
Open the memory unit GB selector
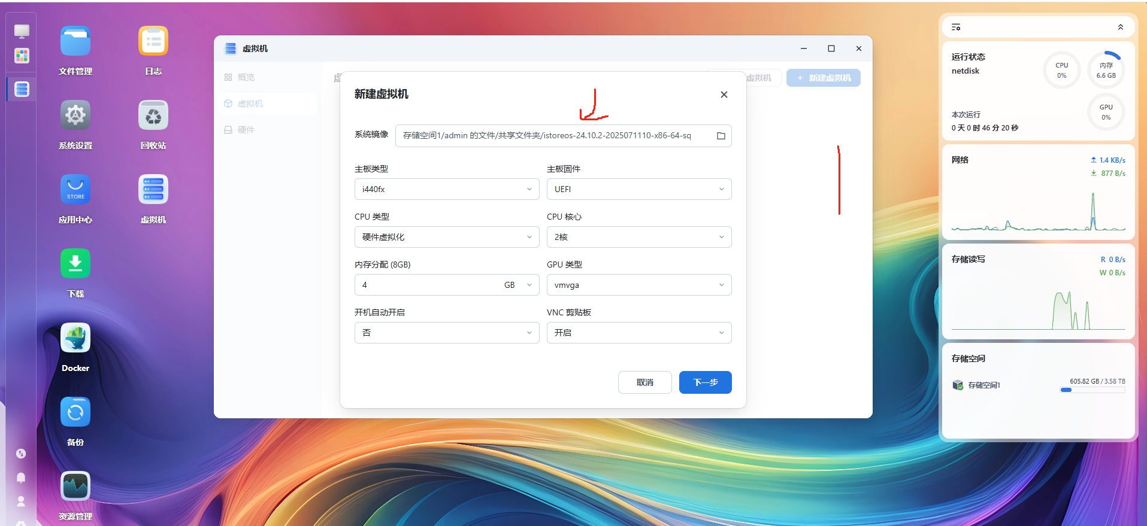click(518, 285)
